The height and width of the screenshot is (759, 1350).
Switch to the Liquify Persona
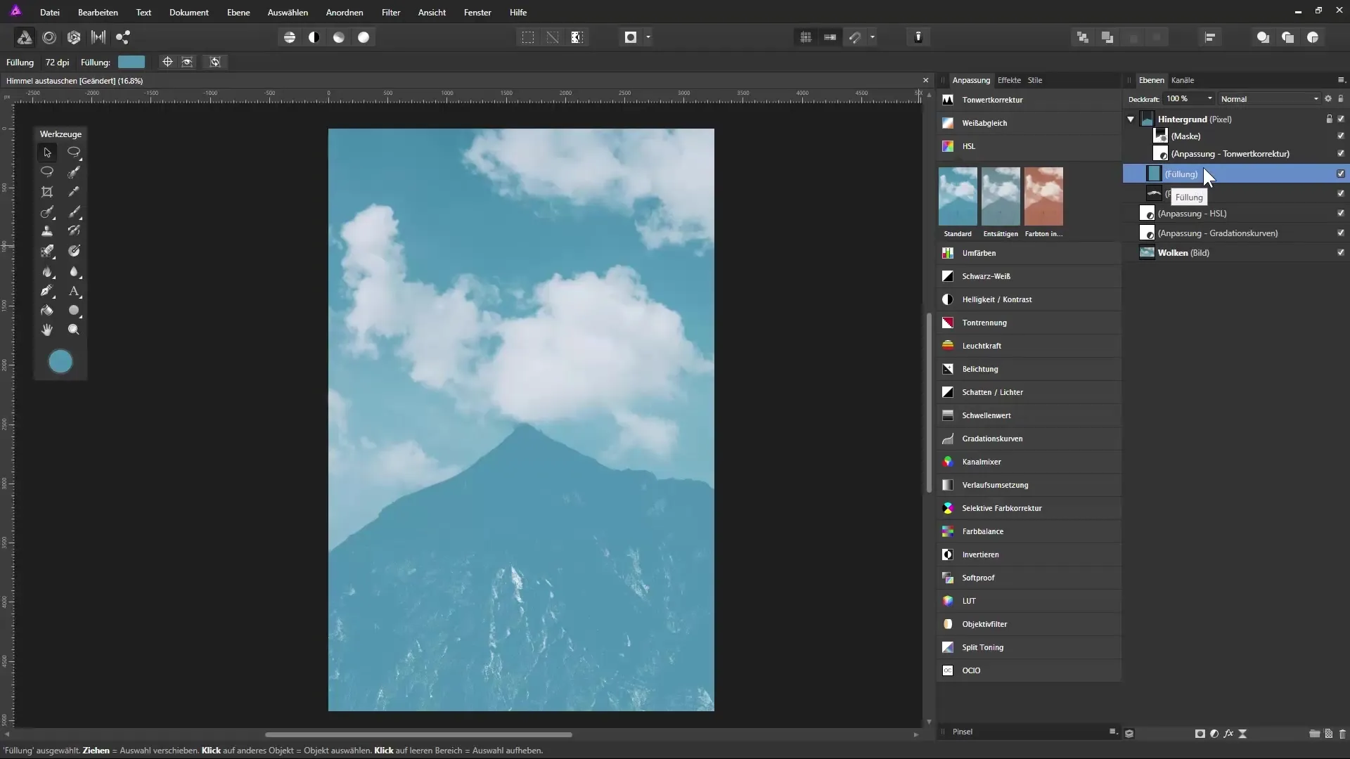click(x=49, y=38)
